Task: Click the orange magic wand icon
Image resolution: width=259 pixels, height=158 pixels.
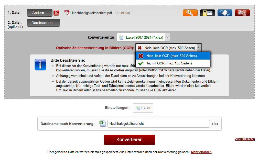Action: (x=190, y=13)
